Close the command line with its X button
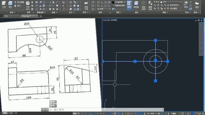The width and height of the screenshot is (205, 115). point(44,110)
